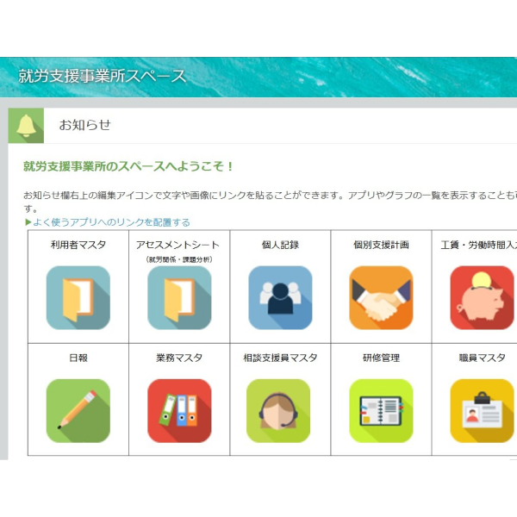Open the 職員マスタ ID badge icon

tap(482, 411)
